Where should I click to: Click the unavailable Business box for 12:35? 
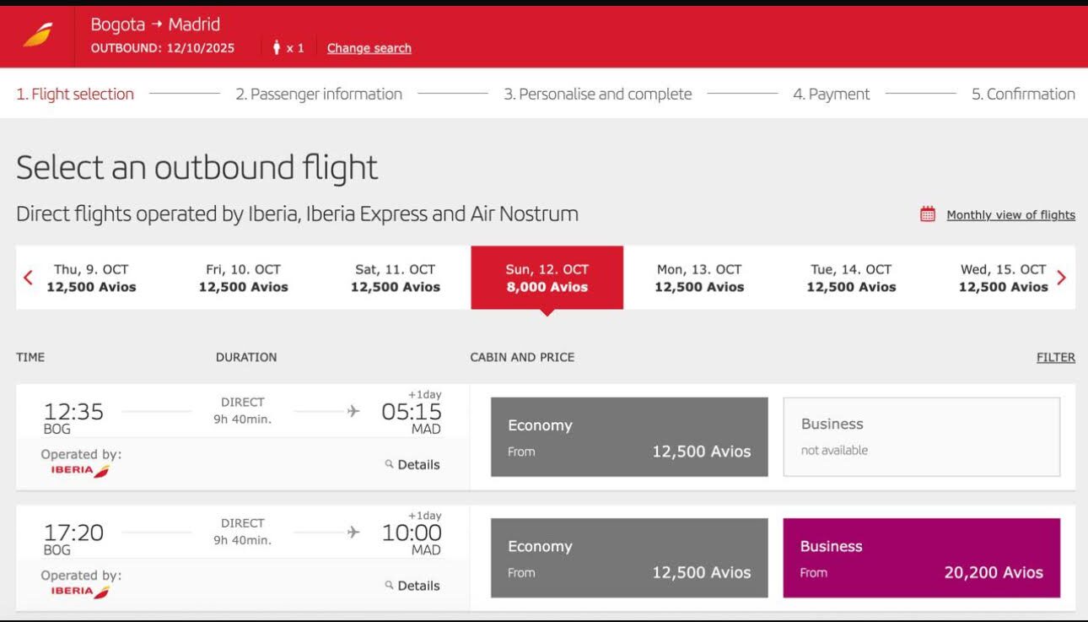click(921, 437)
